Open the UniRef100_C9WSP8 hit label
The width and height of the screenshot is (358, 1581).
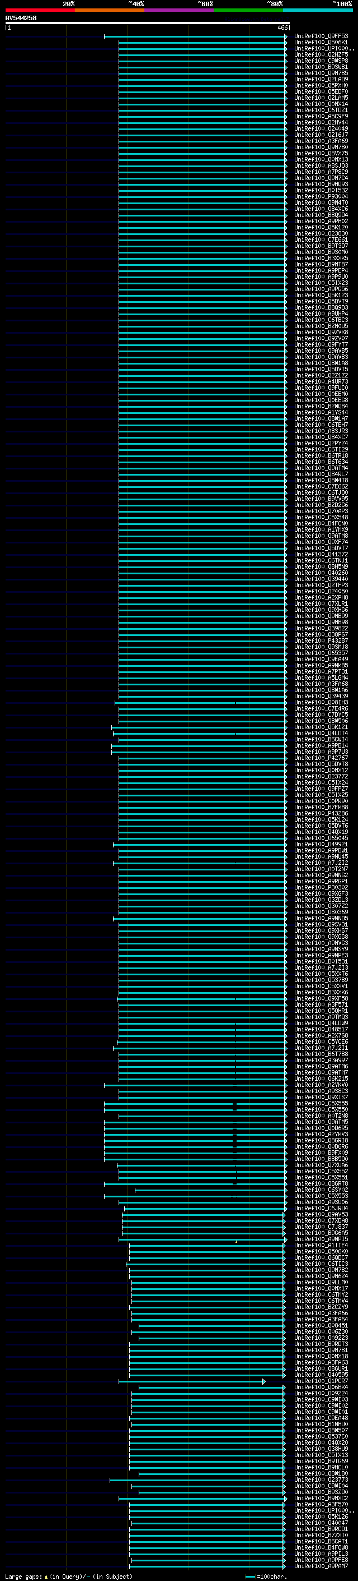[x=321, y=61]
